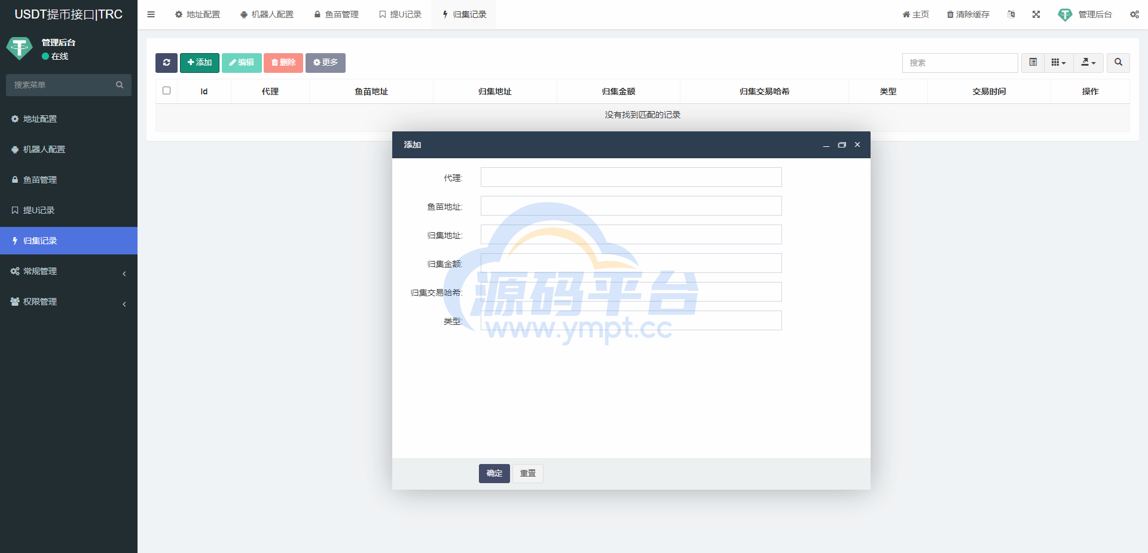Toggle card view icon in table toolbar
Image resolution: width=1148 pixels, height=553 pixels.
point(1033,63)
